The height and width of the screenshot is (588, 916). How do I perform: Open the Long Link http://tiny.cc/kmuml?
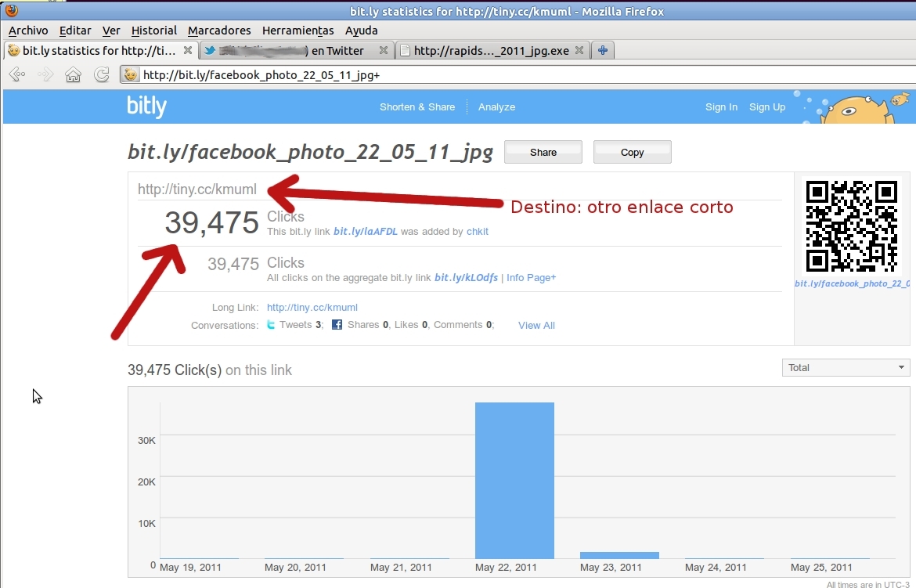pyautogui.click(x=312, y=308)
